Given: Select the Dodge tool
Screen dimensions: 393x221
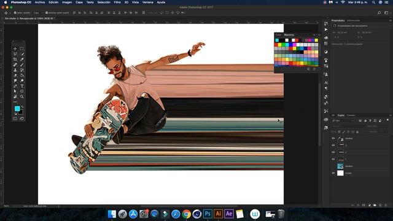Looking at the screenshot, I should 22,80.
